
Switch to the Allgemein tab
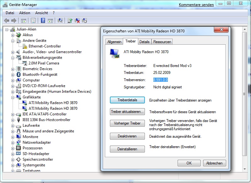point(114,42)
